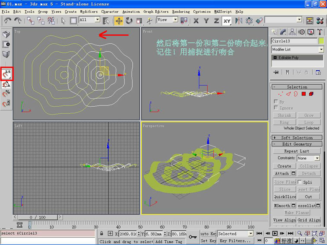Activate the Select and Scale tool

point(139,21)
